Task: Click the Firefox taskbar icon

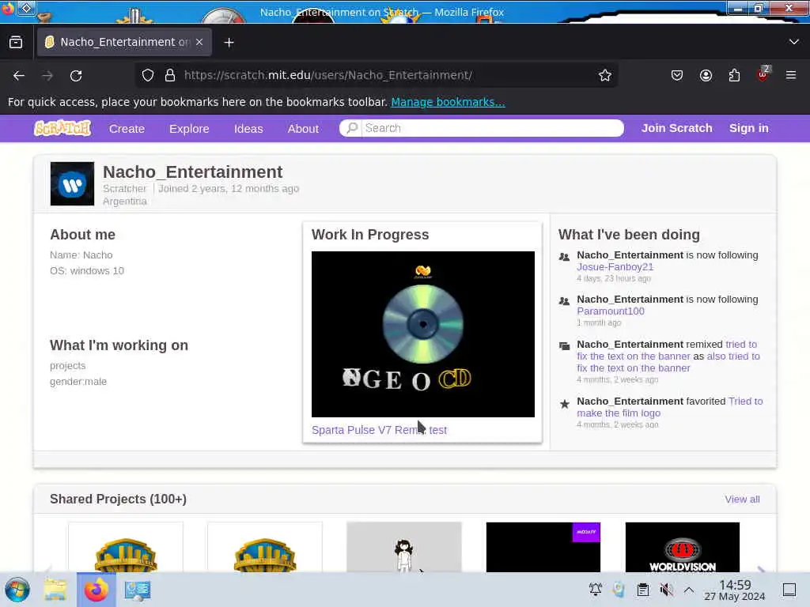Action: click(97, 590)
